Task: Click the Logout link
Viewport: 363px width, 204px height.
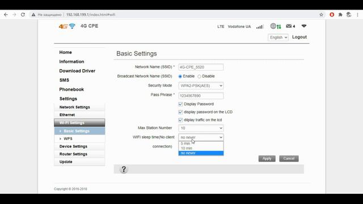Action: pos(299,37)
